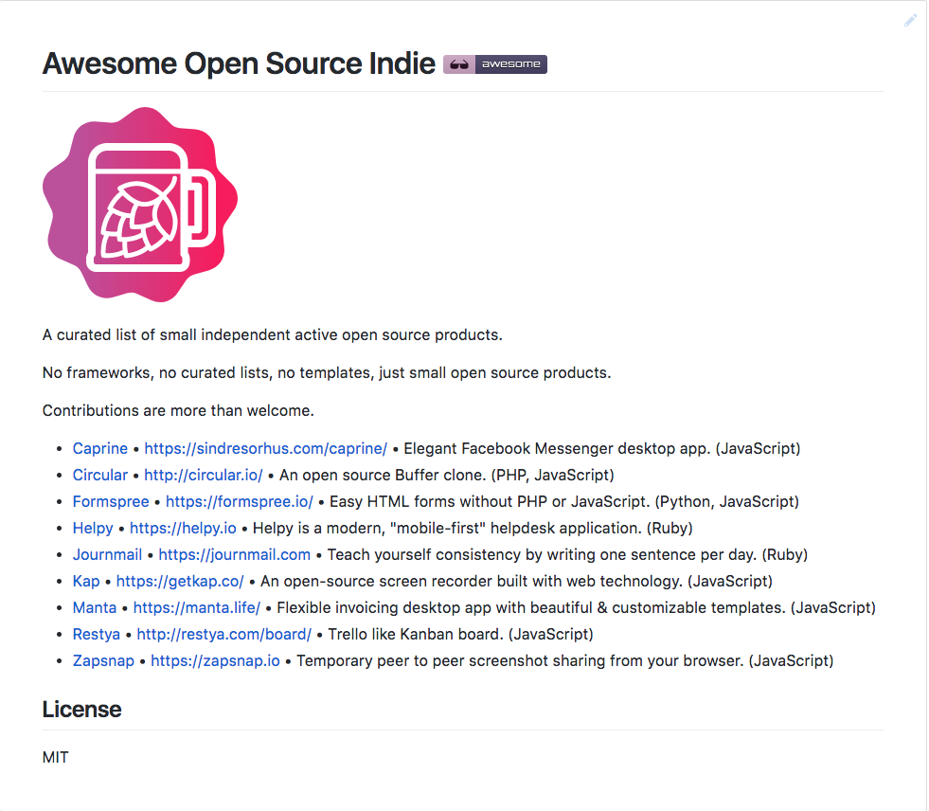Visit https://manta.life/ website
The image size is (929, 811).
196,607
